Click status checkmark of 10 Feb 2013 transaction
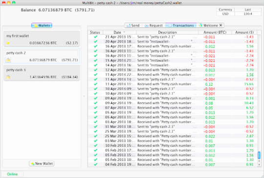The height and width of the screenshot is (178, 264). [x=95, y=145]
